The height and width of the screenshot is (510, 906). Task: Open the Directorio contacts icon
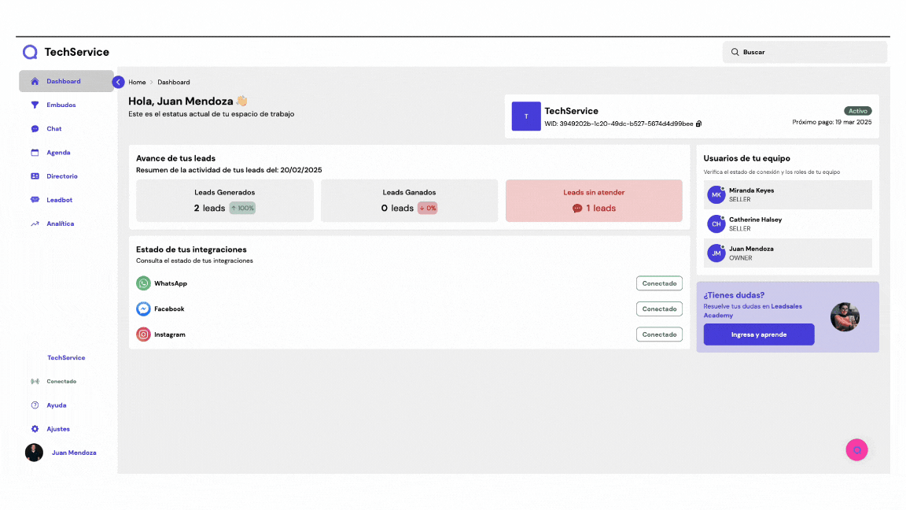pyautogui.click(x=35, y=176)
